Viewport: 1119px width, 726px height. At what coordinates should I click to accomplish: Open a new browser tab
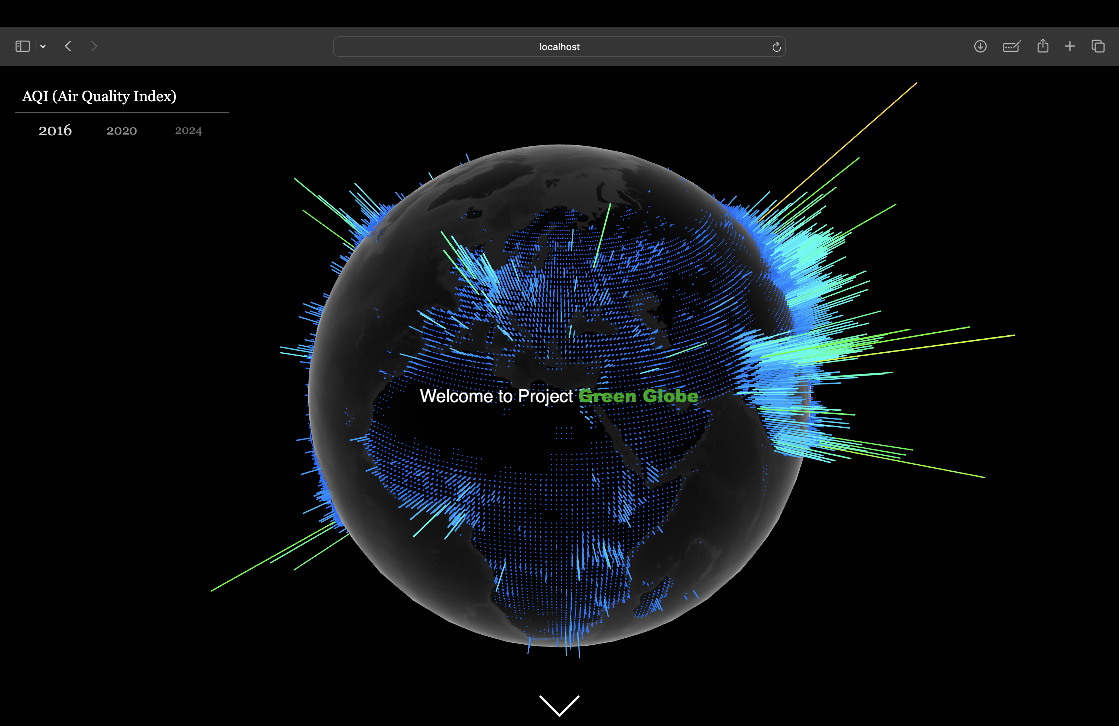point(1070,46)
